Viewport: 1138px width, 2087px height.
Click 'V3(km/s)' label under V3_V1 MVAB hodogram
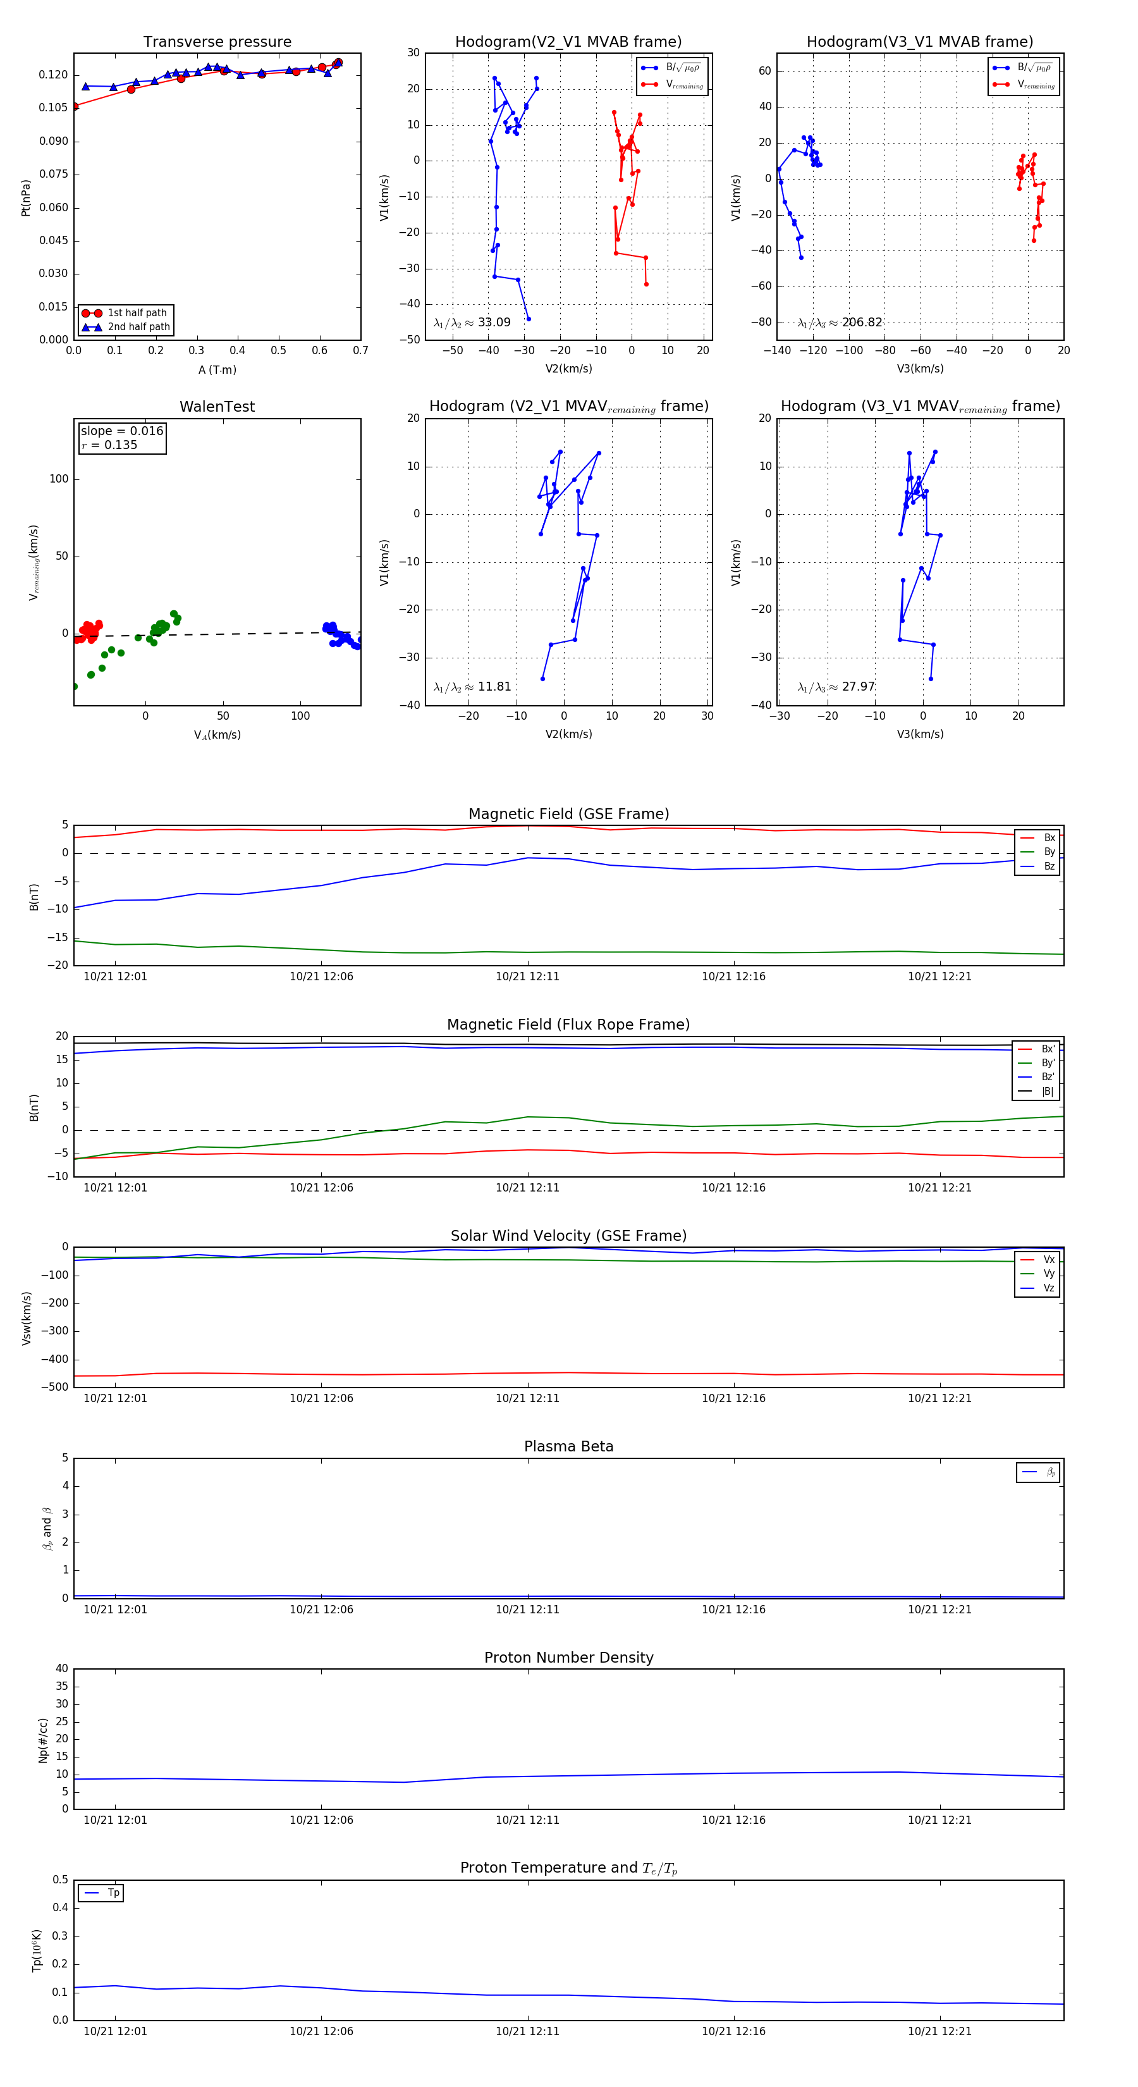coord(920,369)
